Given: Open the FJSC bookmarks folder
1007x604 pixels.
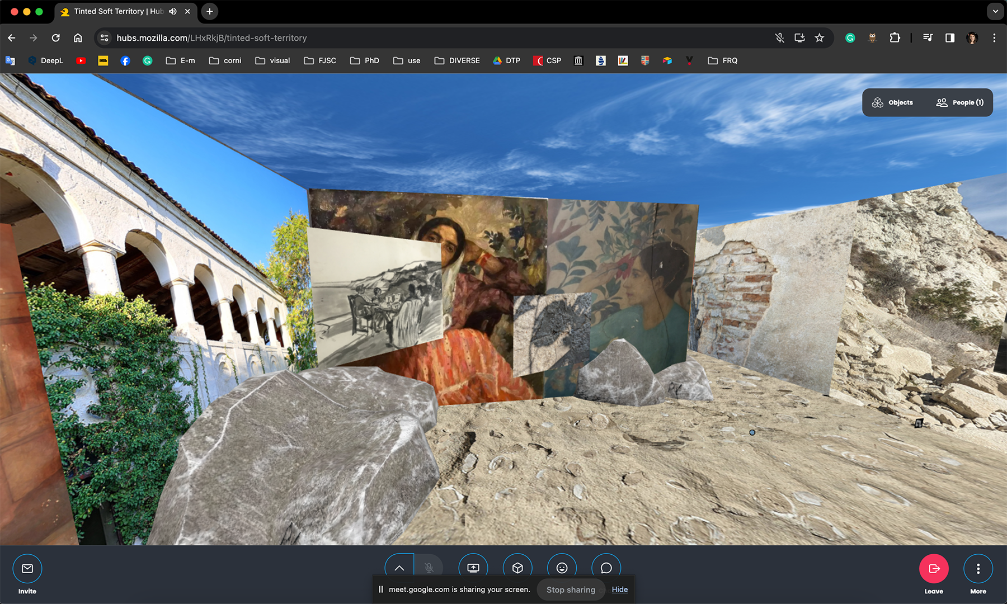Looking at the screenshot, I should point(321,60).
